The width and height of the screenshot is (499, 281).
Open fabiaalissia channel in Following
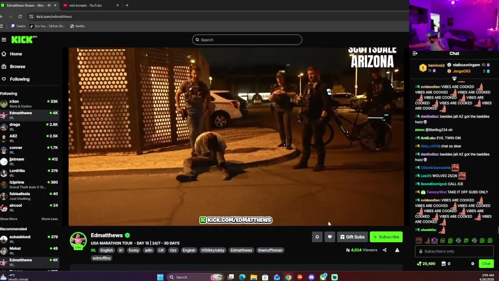30,196
